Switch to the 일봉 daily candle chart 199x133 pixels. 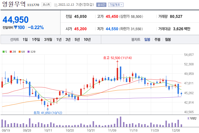coord(147,39)
